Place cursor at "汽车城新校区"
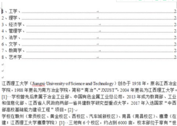This screenshot has height=126, width=177. click(102, 116)
